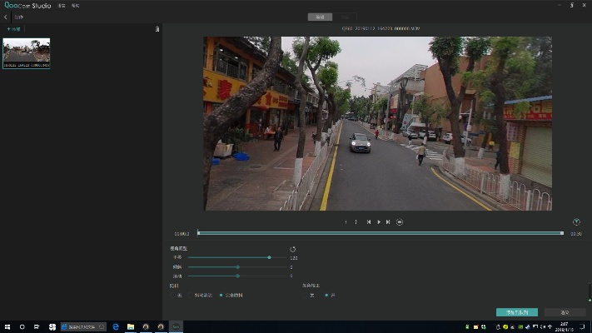Select the street video thumbnail in the list

point(27,52)
